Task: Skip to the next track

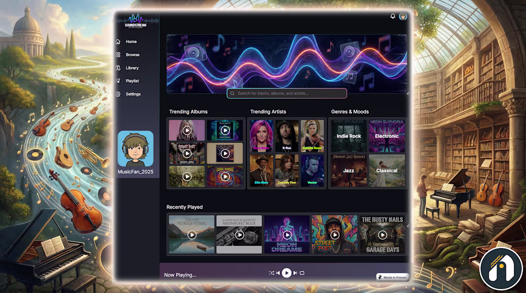Action: click(295, 273)
